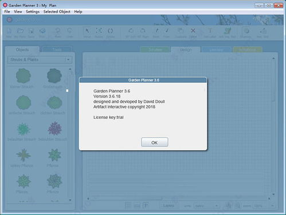Toggle the grid icon below the canvas

[128, 205]
